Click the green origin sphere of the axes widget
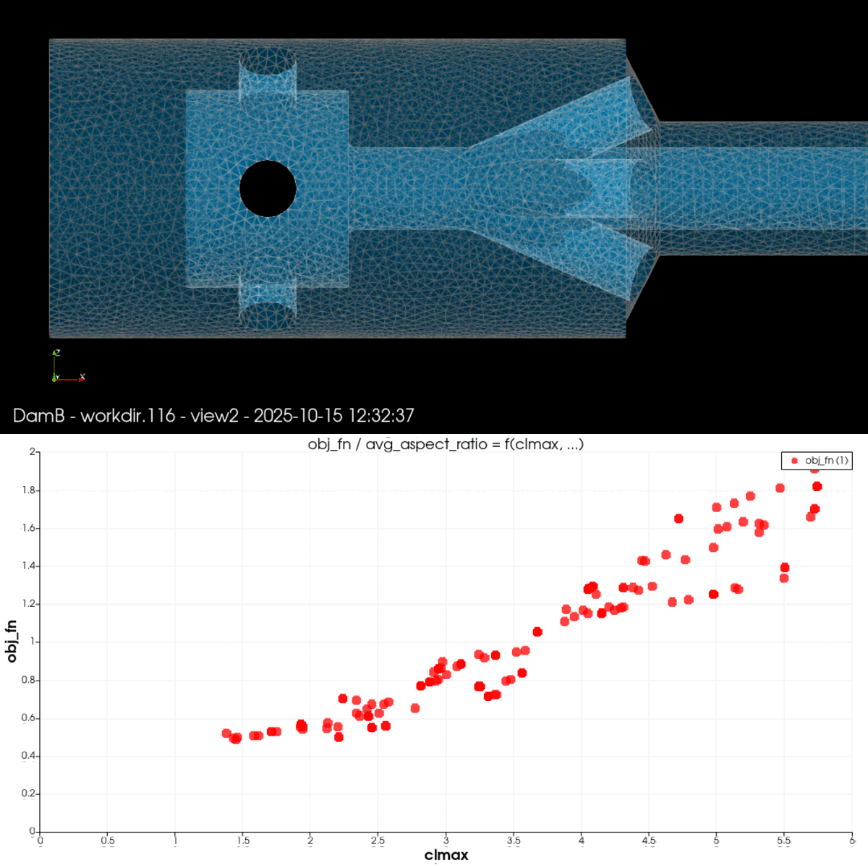This screenshot has height=868, width=868. click(x=54, y=380)
